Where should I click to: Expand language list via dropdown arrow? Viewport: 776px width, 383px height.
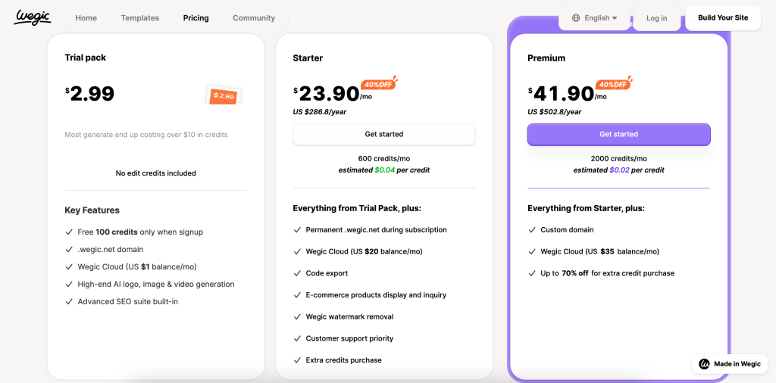pyautogui.click(x=615, y=18)
